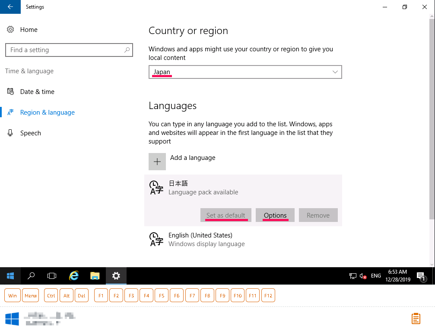Click the "Languages" heading
Viewport: 435px width, 331px height.
172,106
